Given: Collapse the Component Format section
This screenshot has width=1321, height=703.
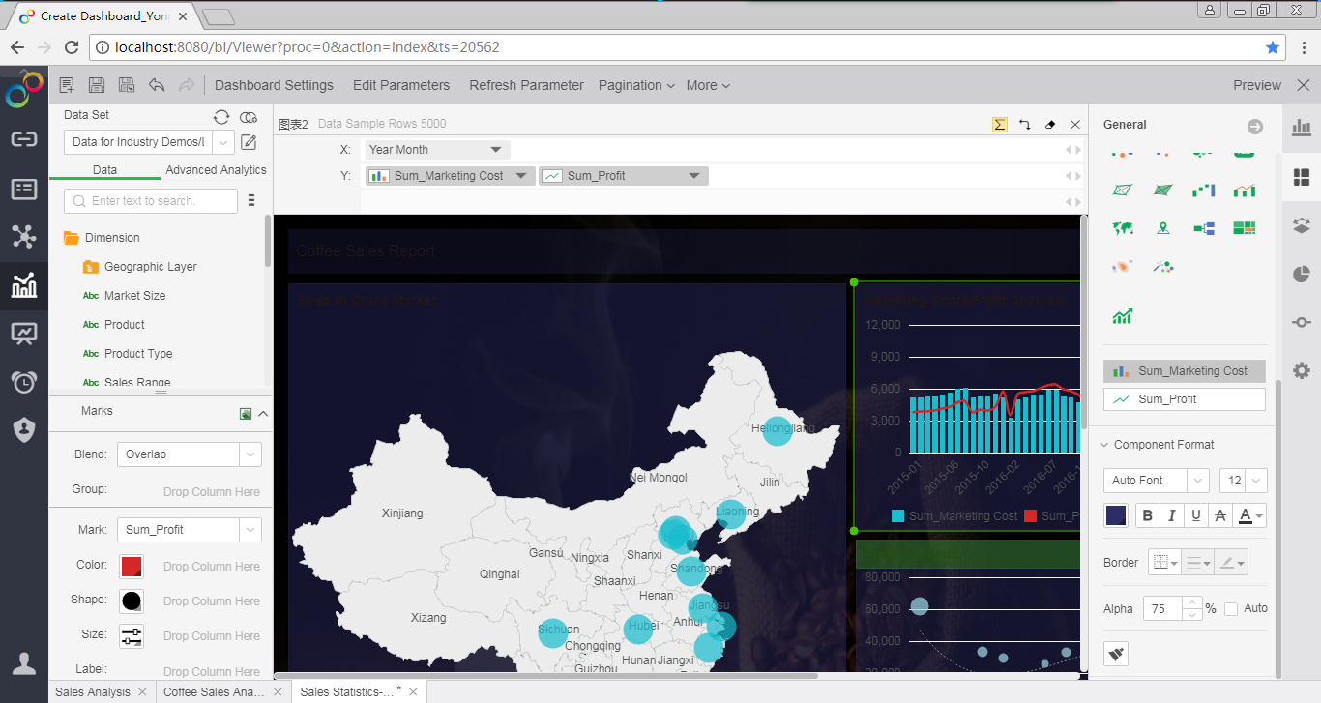Looking at the screenshot, I should [x=1104, y=445].
